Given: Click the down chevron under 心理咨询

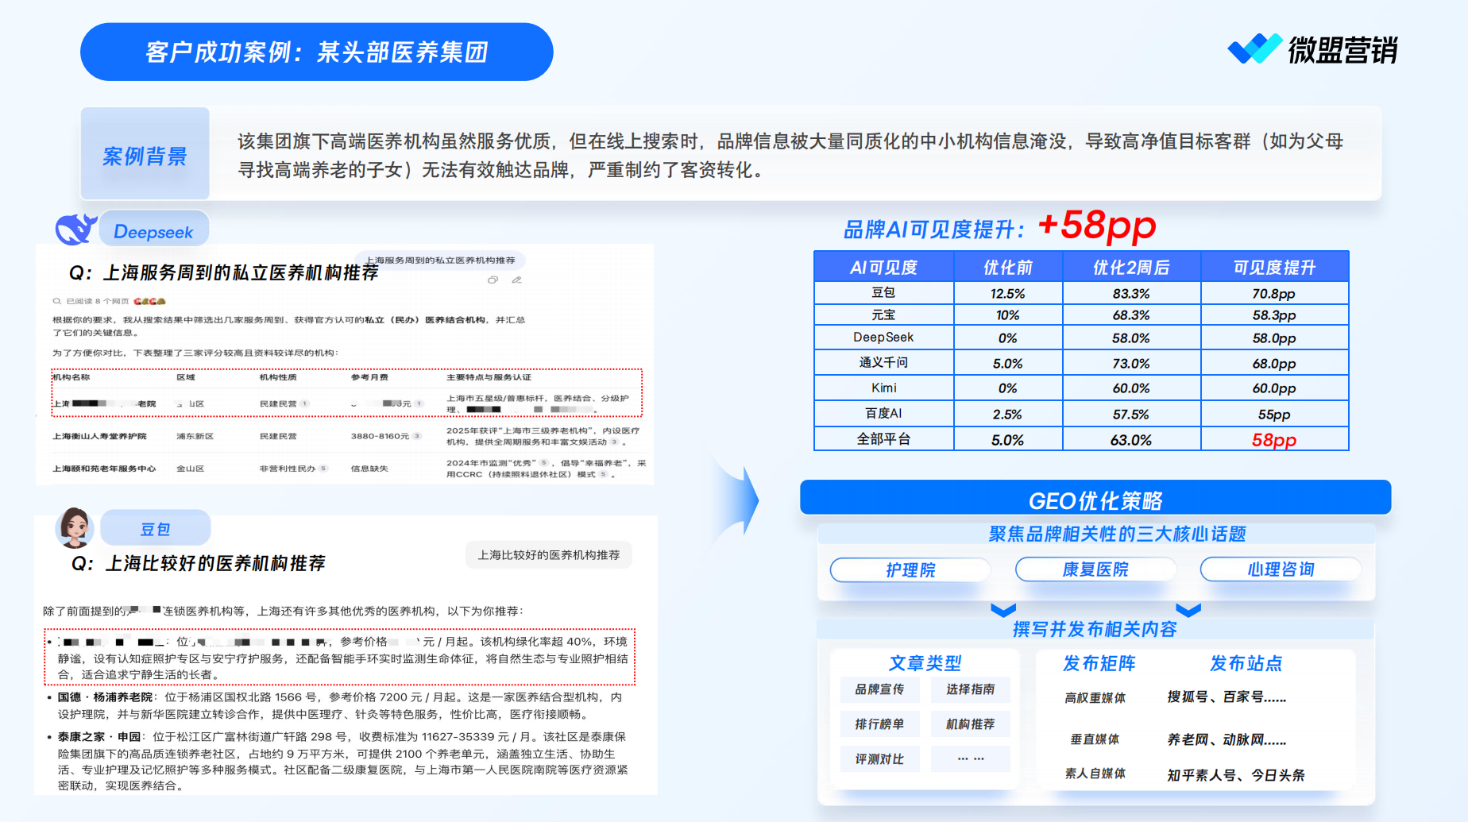Looking at the screenshot, I should click(x=1188, y=610).
